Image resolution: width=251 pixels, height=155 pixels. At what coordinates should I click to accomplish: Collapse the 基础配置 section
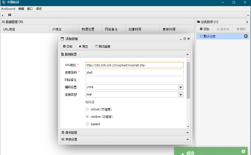(188, 54)
